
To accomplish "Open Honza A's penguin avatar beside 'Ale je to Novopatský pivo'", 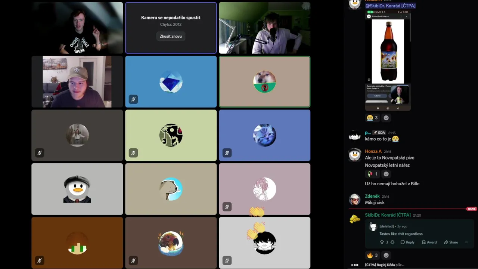I will [x=354, y=154].
